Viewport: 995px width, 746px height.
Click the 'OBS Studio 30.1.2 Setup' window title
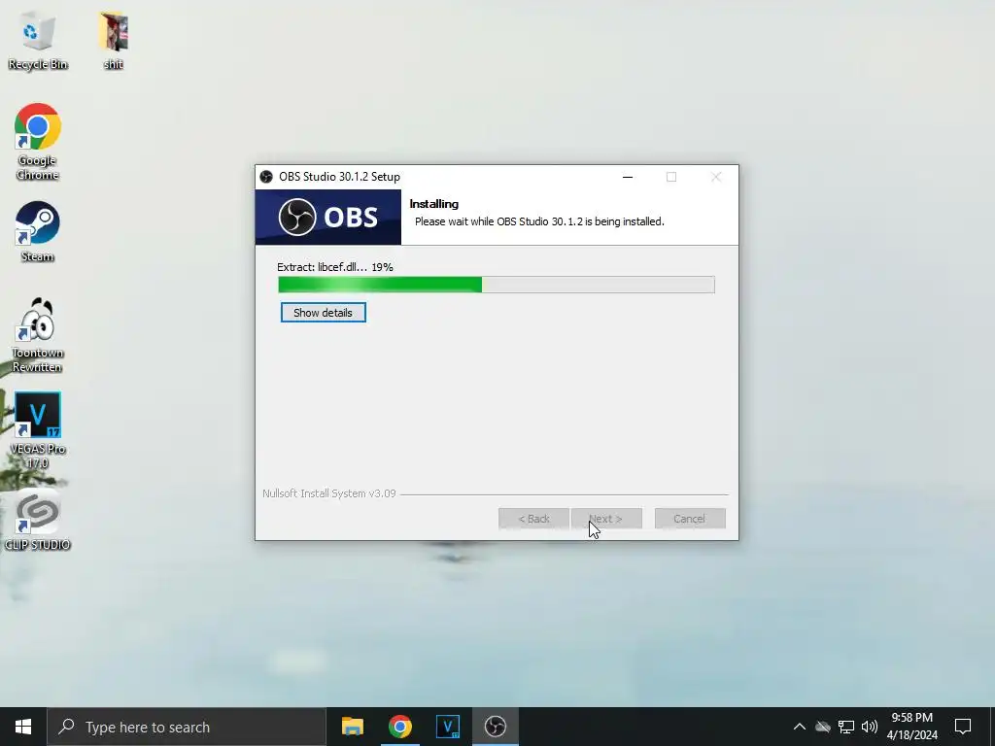coord(339,177)
